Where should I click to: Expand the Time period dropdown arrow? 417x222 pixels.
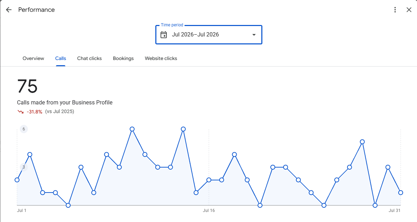pyautogui.click(x=254, y=35)
